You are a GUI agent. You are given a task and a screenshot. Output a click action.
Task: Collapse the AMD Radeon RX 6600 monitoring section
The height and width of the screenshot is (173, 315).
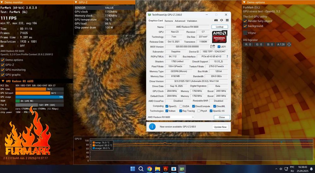tap(3, 81)
